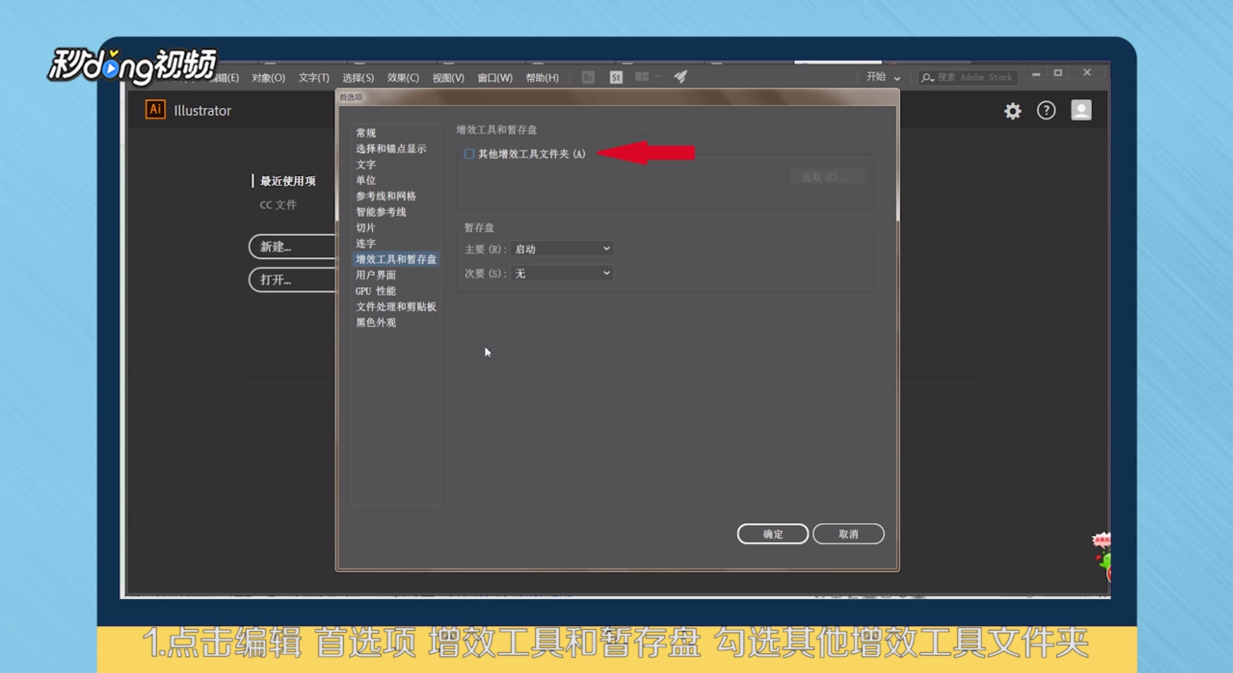
Task: Select GPU 性能 preferences category
Action: coord(376,291)
